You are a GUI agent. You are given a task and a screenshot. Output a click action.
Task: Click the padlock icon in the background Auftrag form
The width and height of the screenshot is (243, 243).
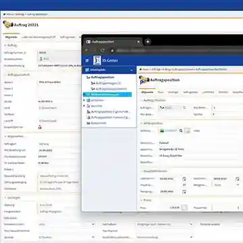click(40, 128)
